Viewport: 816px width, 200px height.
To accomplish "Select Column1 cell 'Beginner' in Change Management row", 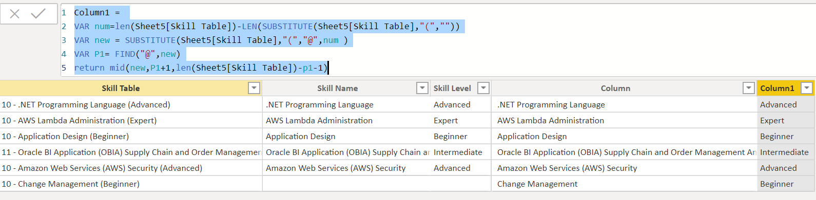I will (786, 184).
